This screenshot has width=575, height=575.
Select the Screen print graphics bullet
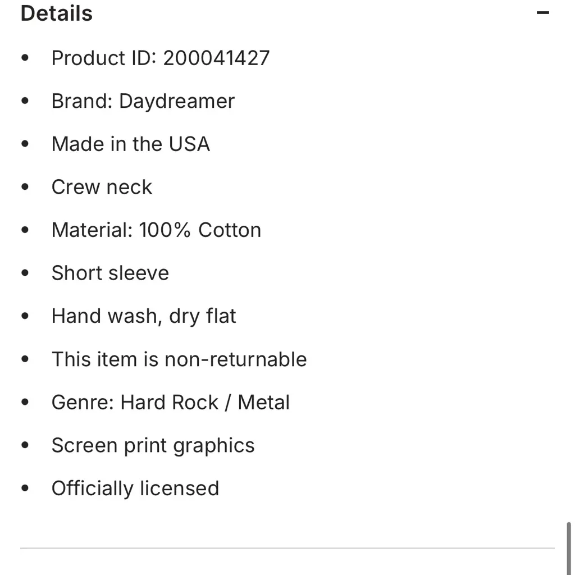click(153, 445)
